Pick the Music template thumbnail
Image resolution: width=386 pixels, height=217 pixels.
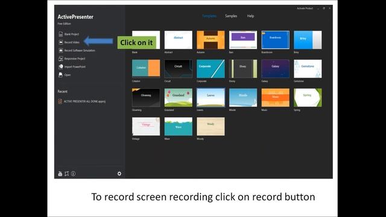click(275, 98)
